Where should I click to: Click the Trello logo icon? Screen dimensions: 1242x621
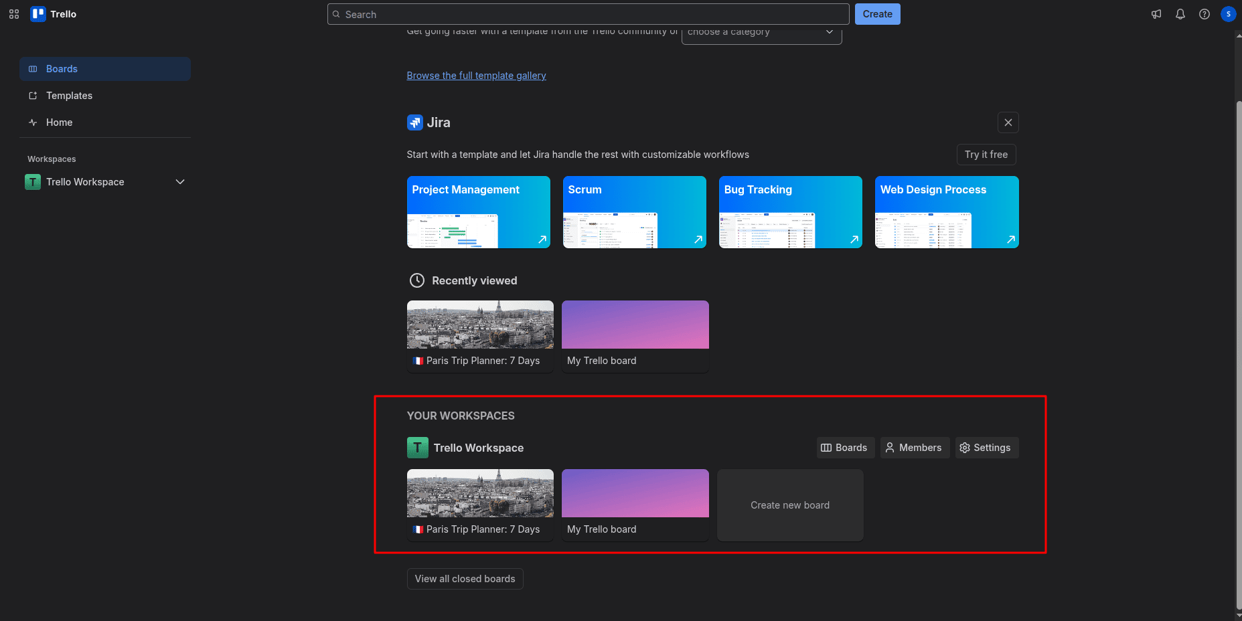(x=38, y=14)
